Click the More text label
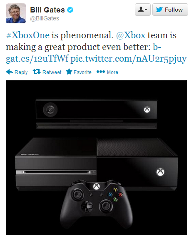 coord(112,72)
